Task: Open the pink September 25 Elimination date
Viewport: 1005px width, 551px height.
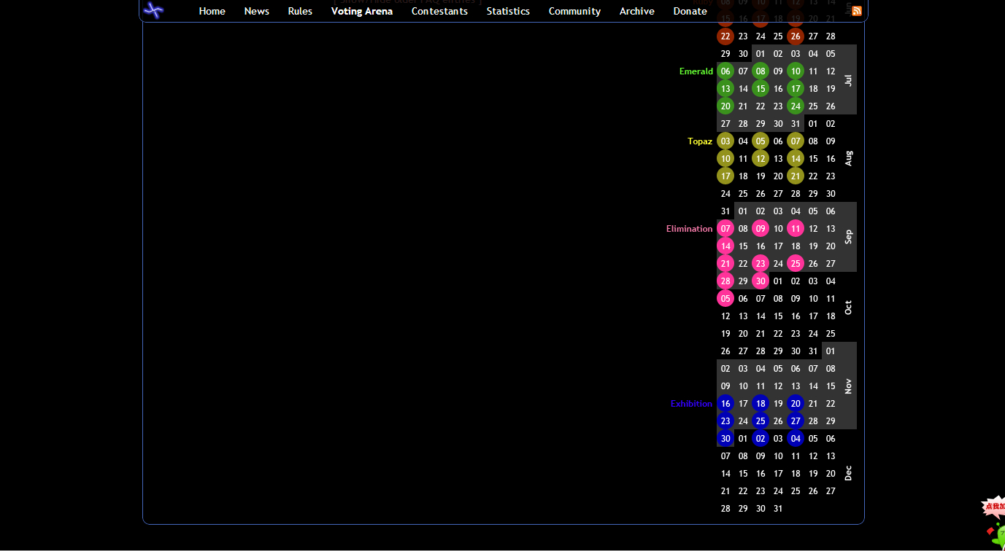Action: coord(796,264)
